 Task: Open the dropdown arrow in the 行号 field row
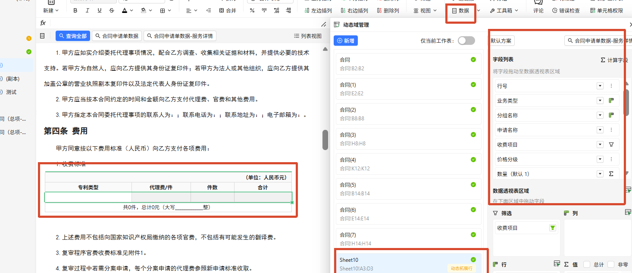[600, 86]
